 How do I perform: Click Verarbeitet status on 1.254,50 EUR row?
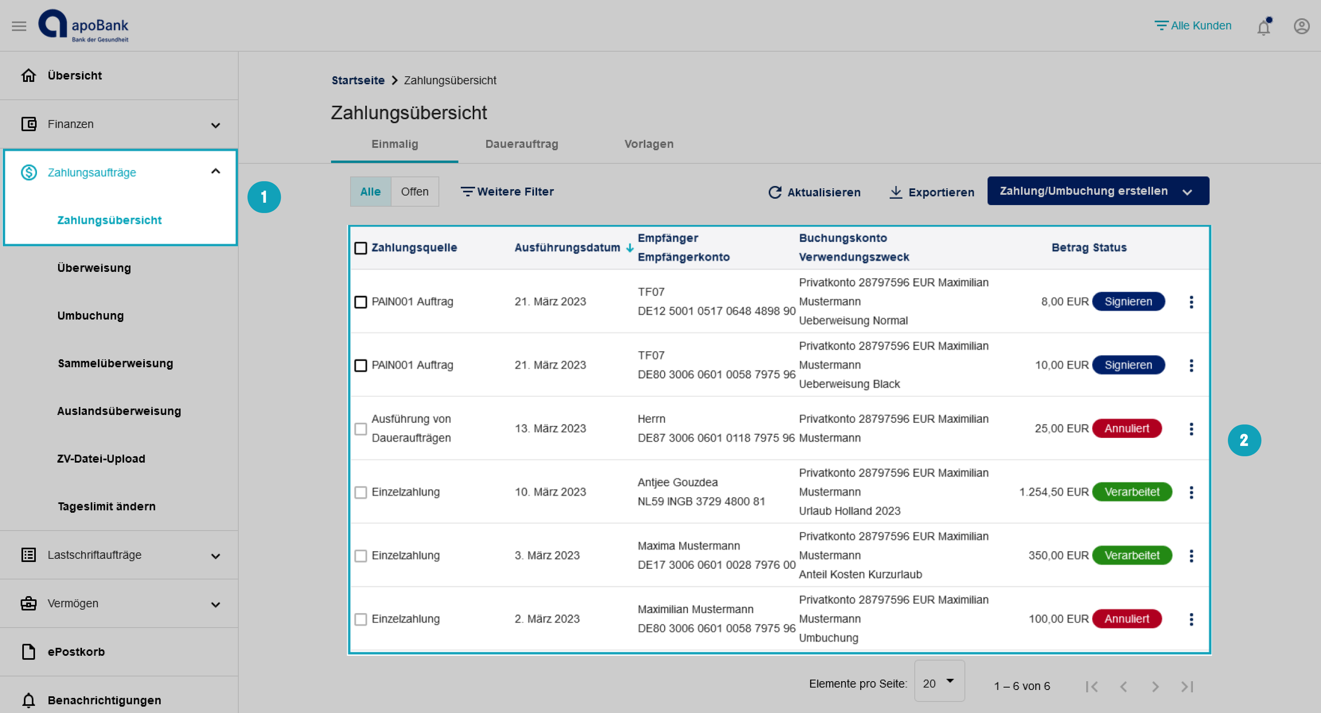[1132, 492]
